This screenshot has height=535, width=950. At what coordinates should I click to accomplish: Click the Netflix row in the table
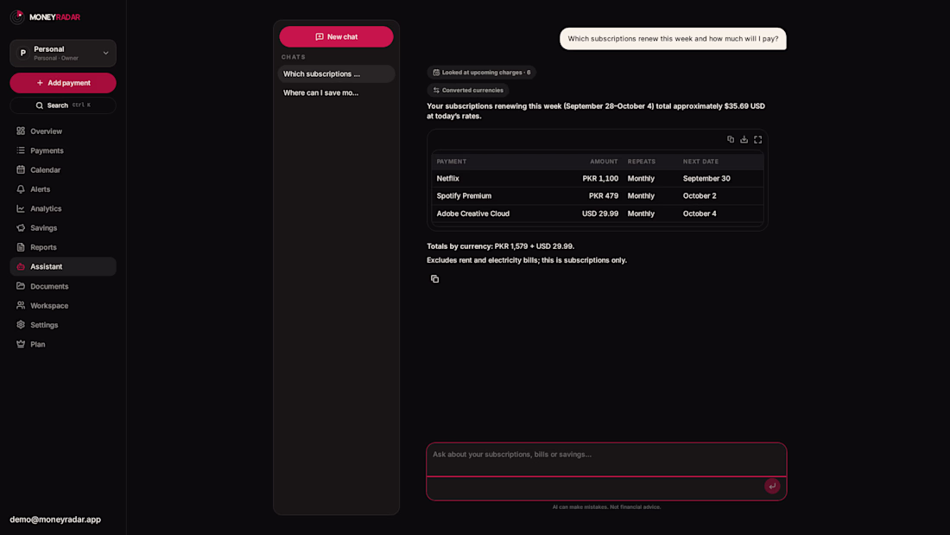pyautogui.click(x=598, y=178)
